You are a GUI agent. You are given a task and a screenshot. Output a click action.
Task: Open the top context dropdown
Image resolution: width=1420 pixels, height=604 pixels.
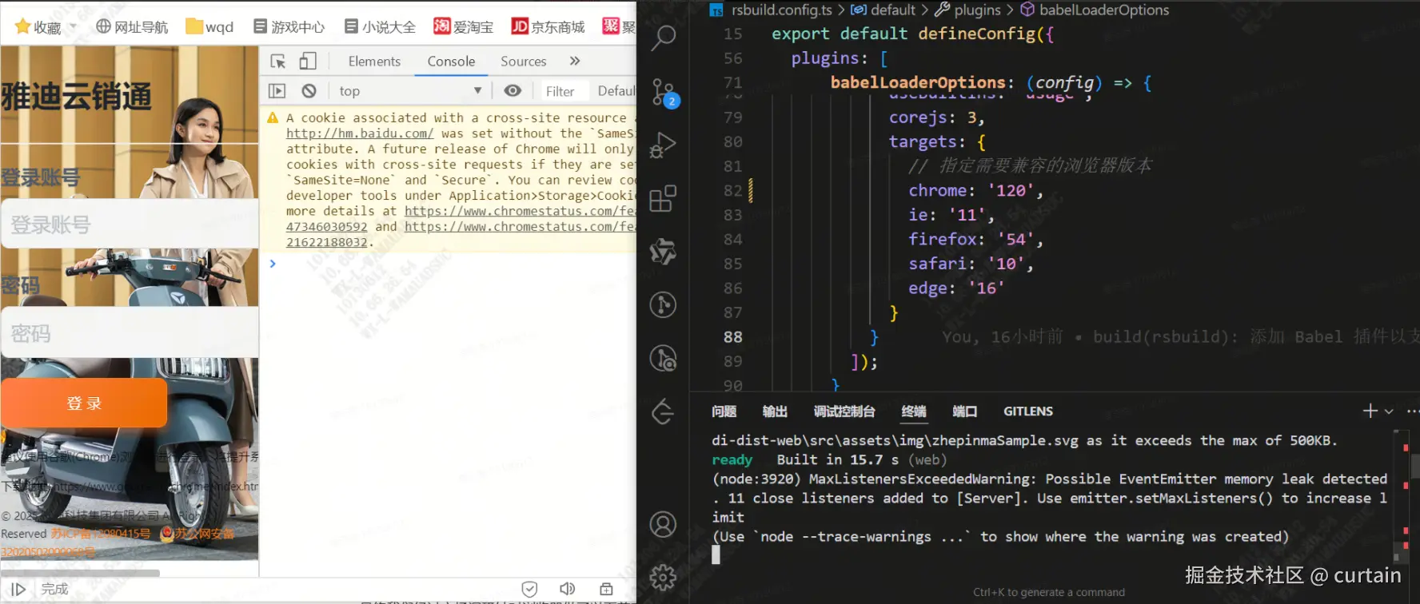point(410,91)
